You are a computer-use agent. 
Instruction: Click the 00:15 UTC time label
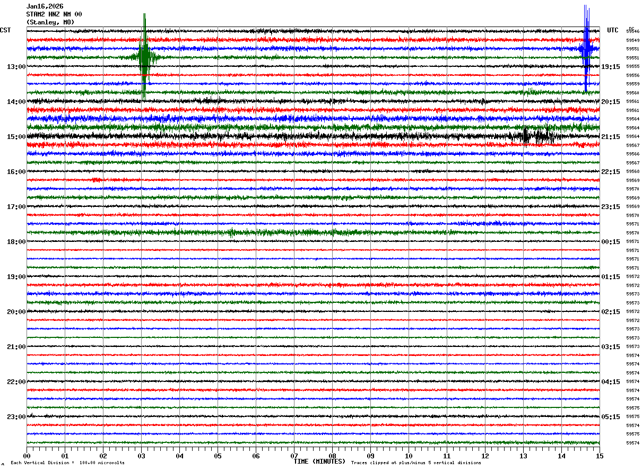(611, 241)
